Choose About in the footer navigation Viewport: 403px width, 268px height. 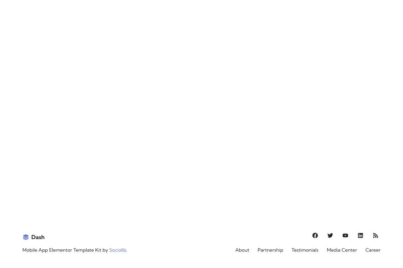click(x=242, y=250)
